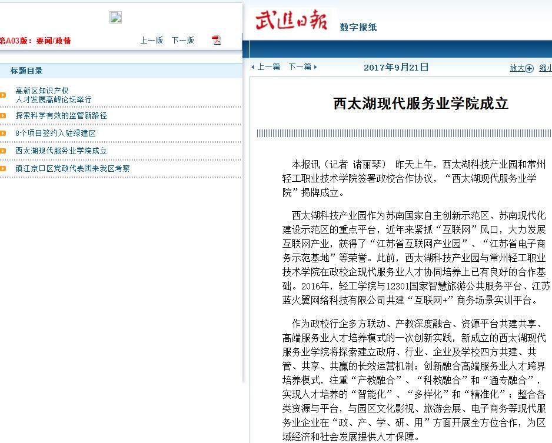Click the plus icon beside 放大
The width and height of the screenshot is (552, 443).
pyautogui.click(x=529, y=68)
